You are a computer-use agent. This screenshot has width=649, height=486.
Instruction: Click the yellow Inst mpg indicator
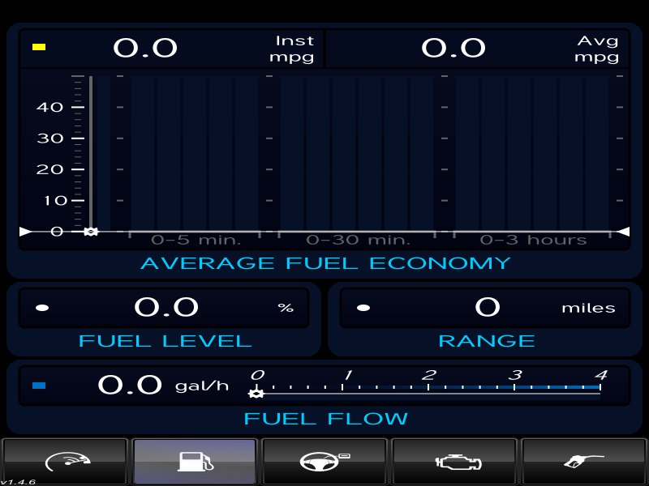39,47
